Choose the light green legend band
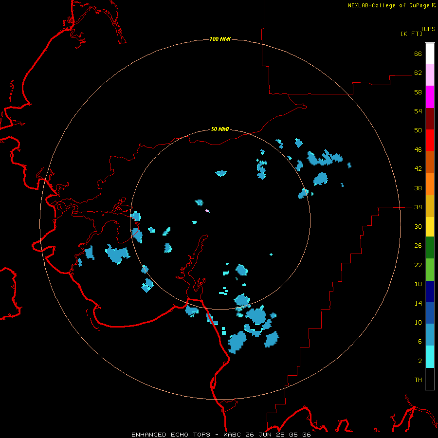The image size is (438, 438). [430, 270]
